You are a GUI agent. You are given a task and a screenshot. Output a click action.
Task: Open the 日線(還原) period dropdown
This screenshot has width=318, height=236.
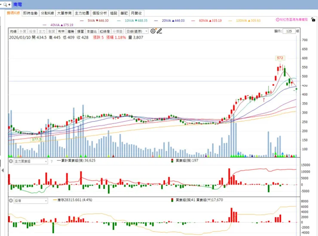point(137,31)
